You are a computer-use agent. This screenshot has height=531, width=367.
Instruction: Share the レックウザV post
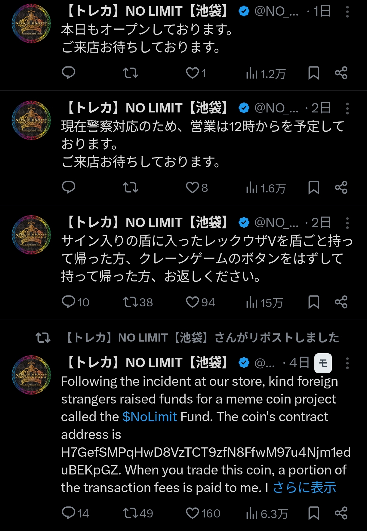click(341, 302)
